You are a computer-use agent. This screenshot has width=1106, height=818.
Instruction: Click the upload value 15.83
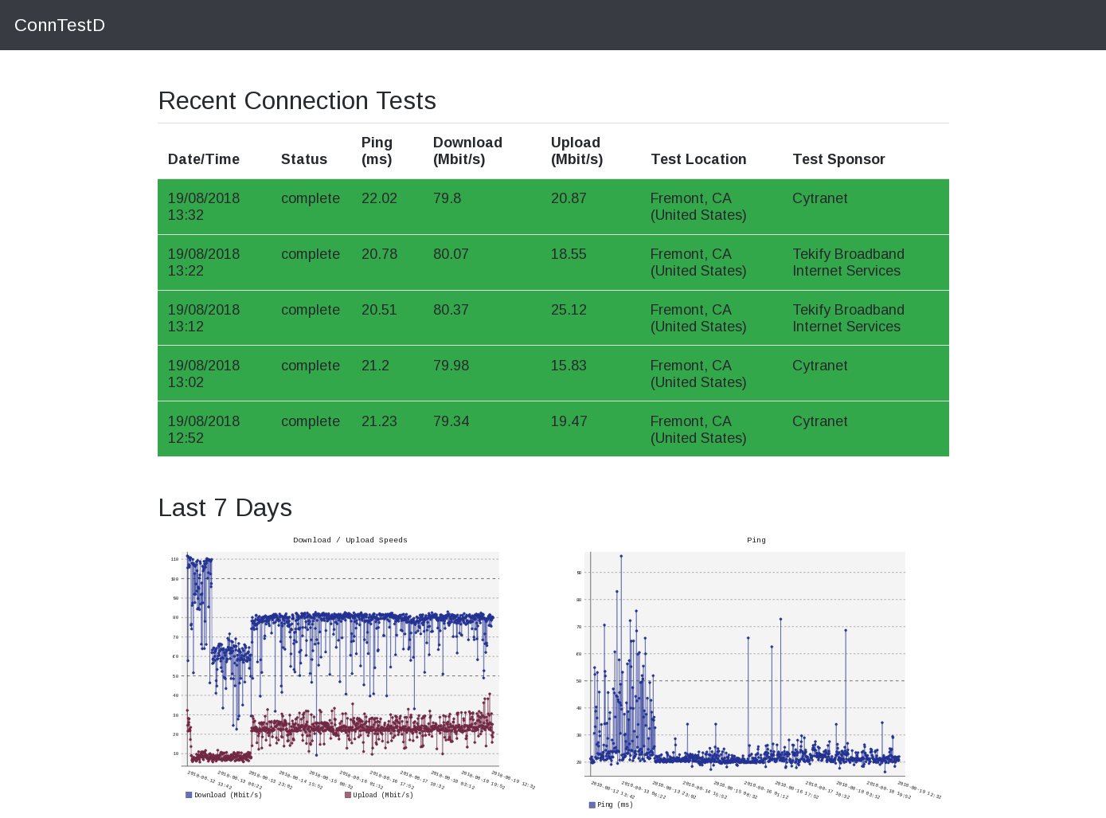[x=569, y=366]
